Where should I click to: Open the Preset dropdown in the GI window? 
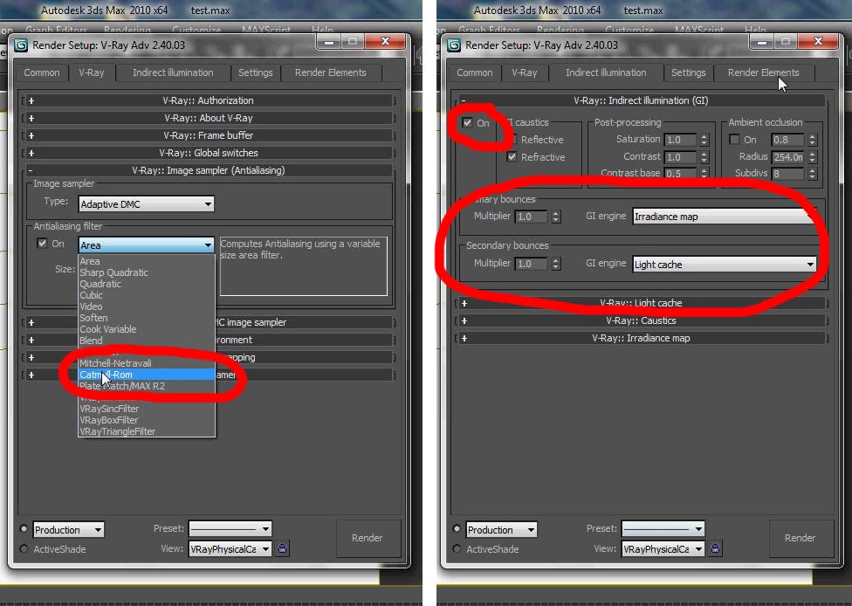[x=663, y=528]
